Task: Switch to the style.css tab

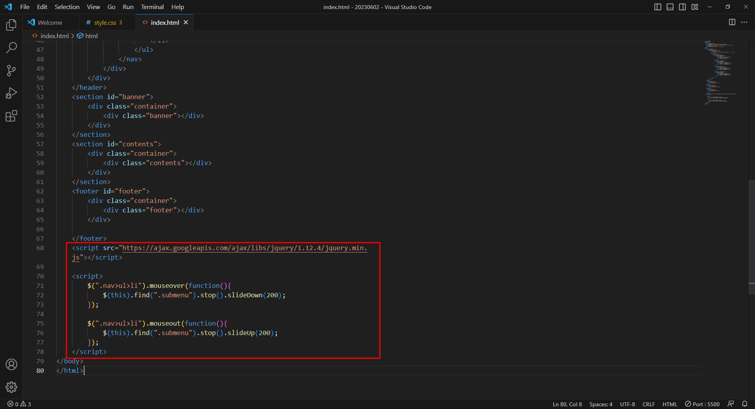Action: tap(107, 22)
